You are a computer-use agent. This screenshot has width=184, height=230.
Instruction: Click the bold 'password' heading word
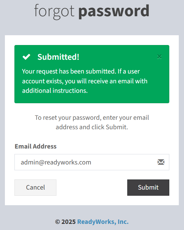[114, 11]
